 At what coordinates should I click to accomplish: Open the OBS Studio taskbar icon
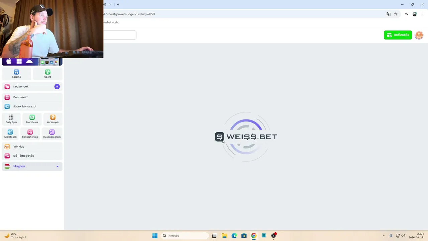[274, 236]
